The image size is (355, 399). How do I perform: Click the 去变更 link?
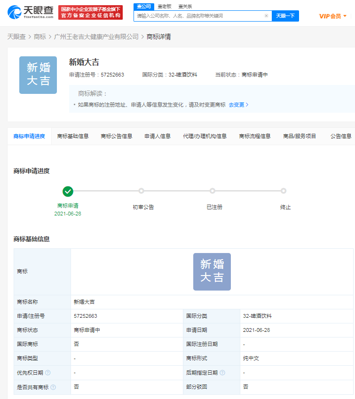238,105
